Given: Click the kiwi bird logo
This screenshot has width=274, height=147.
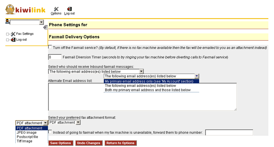Looking at the screenshot, I should (x=10, y=10).
